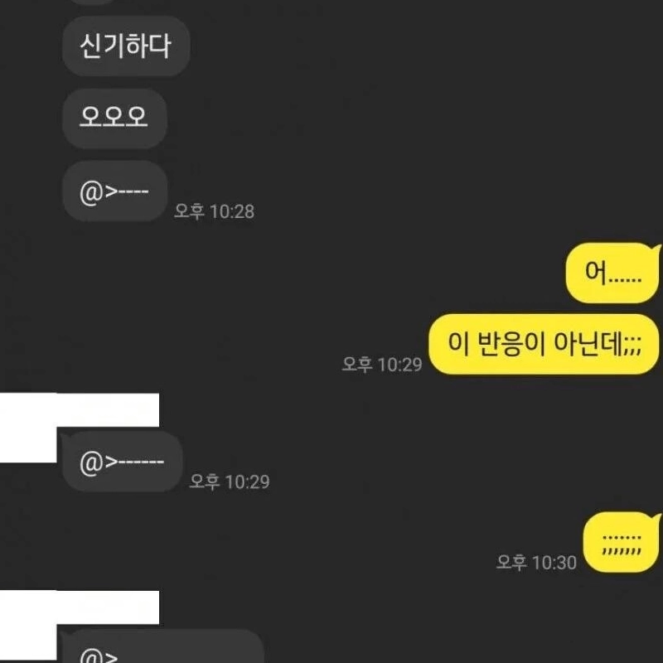Tap 오후 10:29 timestamp beside gray rose bubble
663x663 pixels.
(x=230, y=482)
